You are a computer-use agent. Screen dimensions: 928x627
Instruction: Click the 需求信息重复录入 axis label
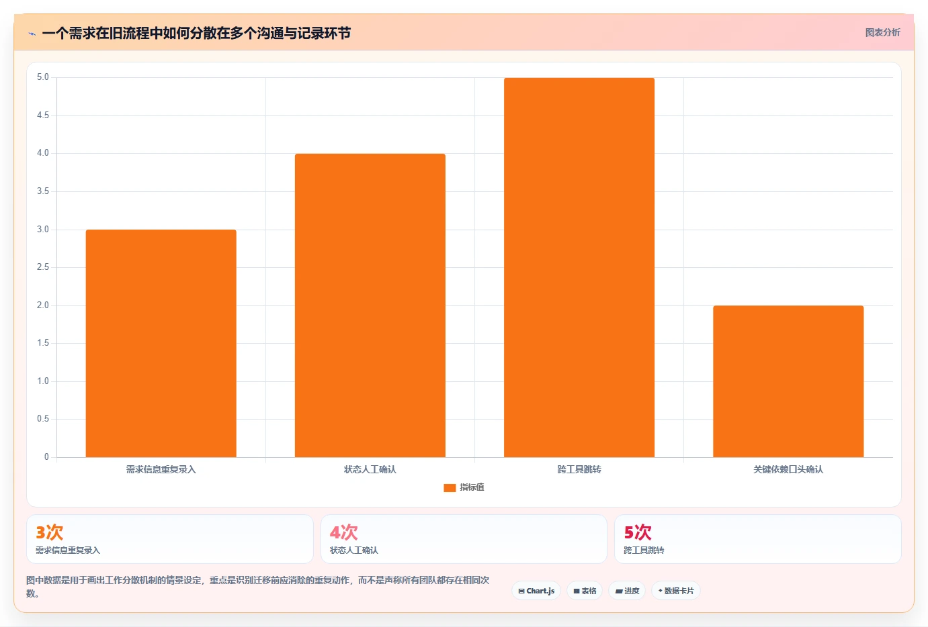pyautogui.click(x=161, y=469)
